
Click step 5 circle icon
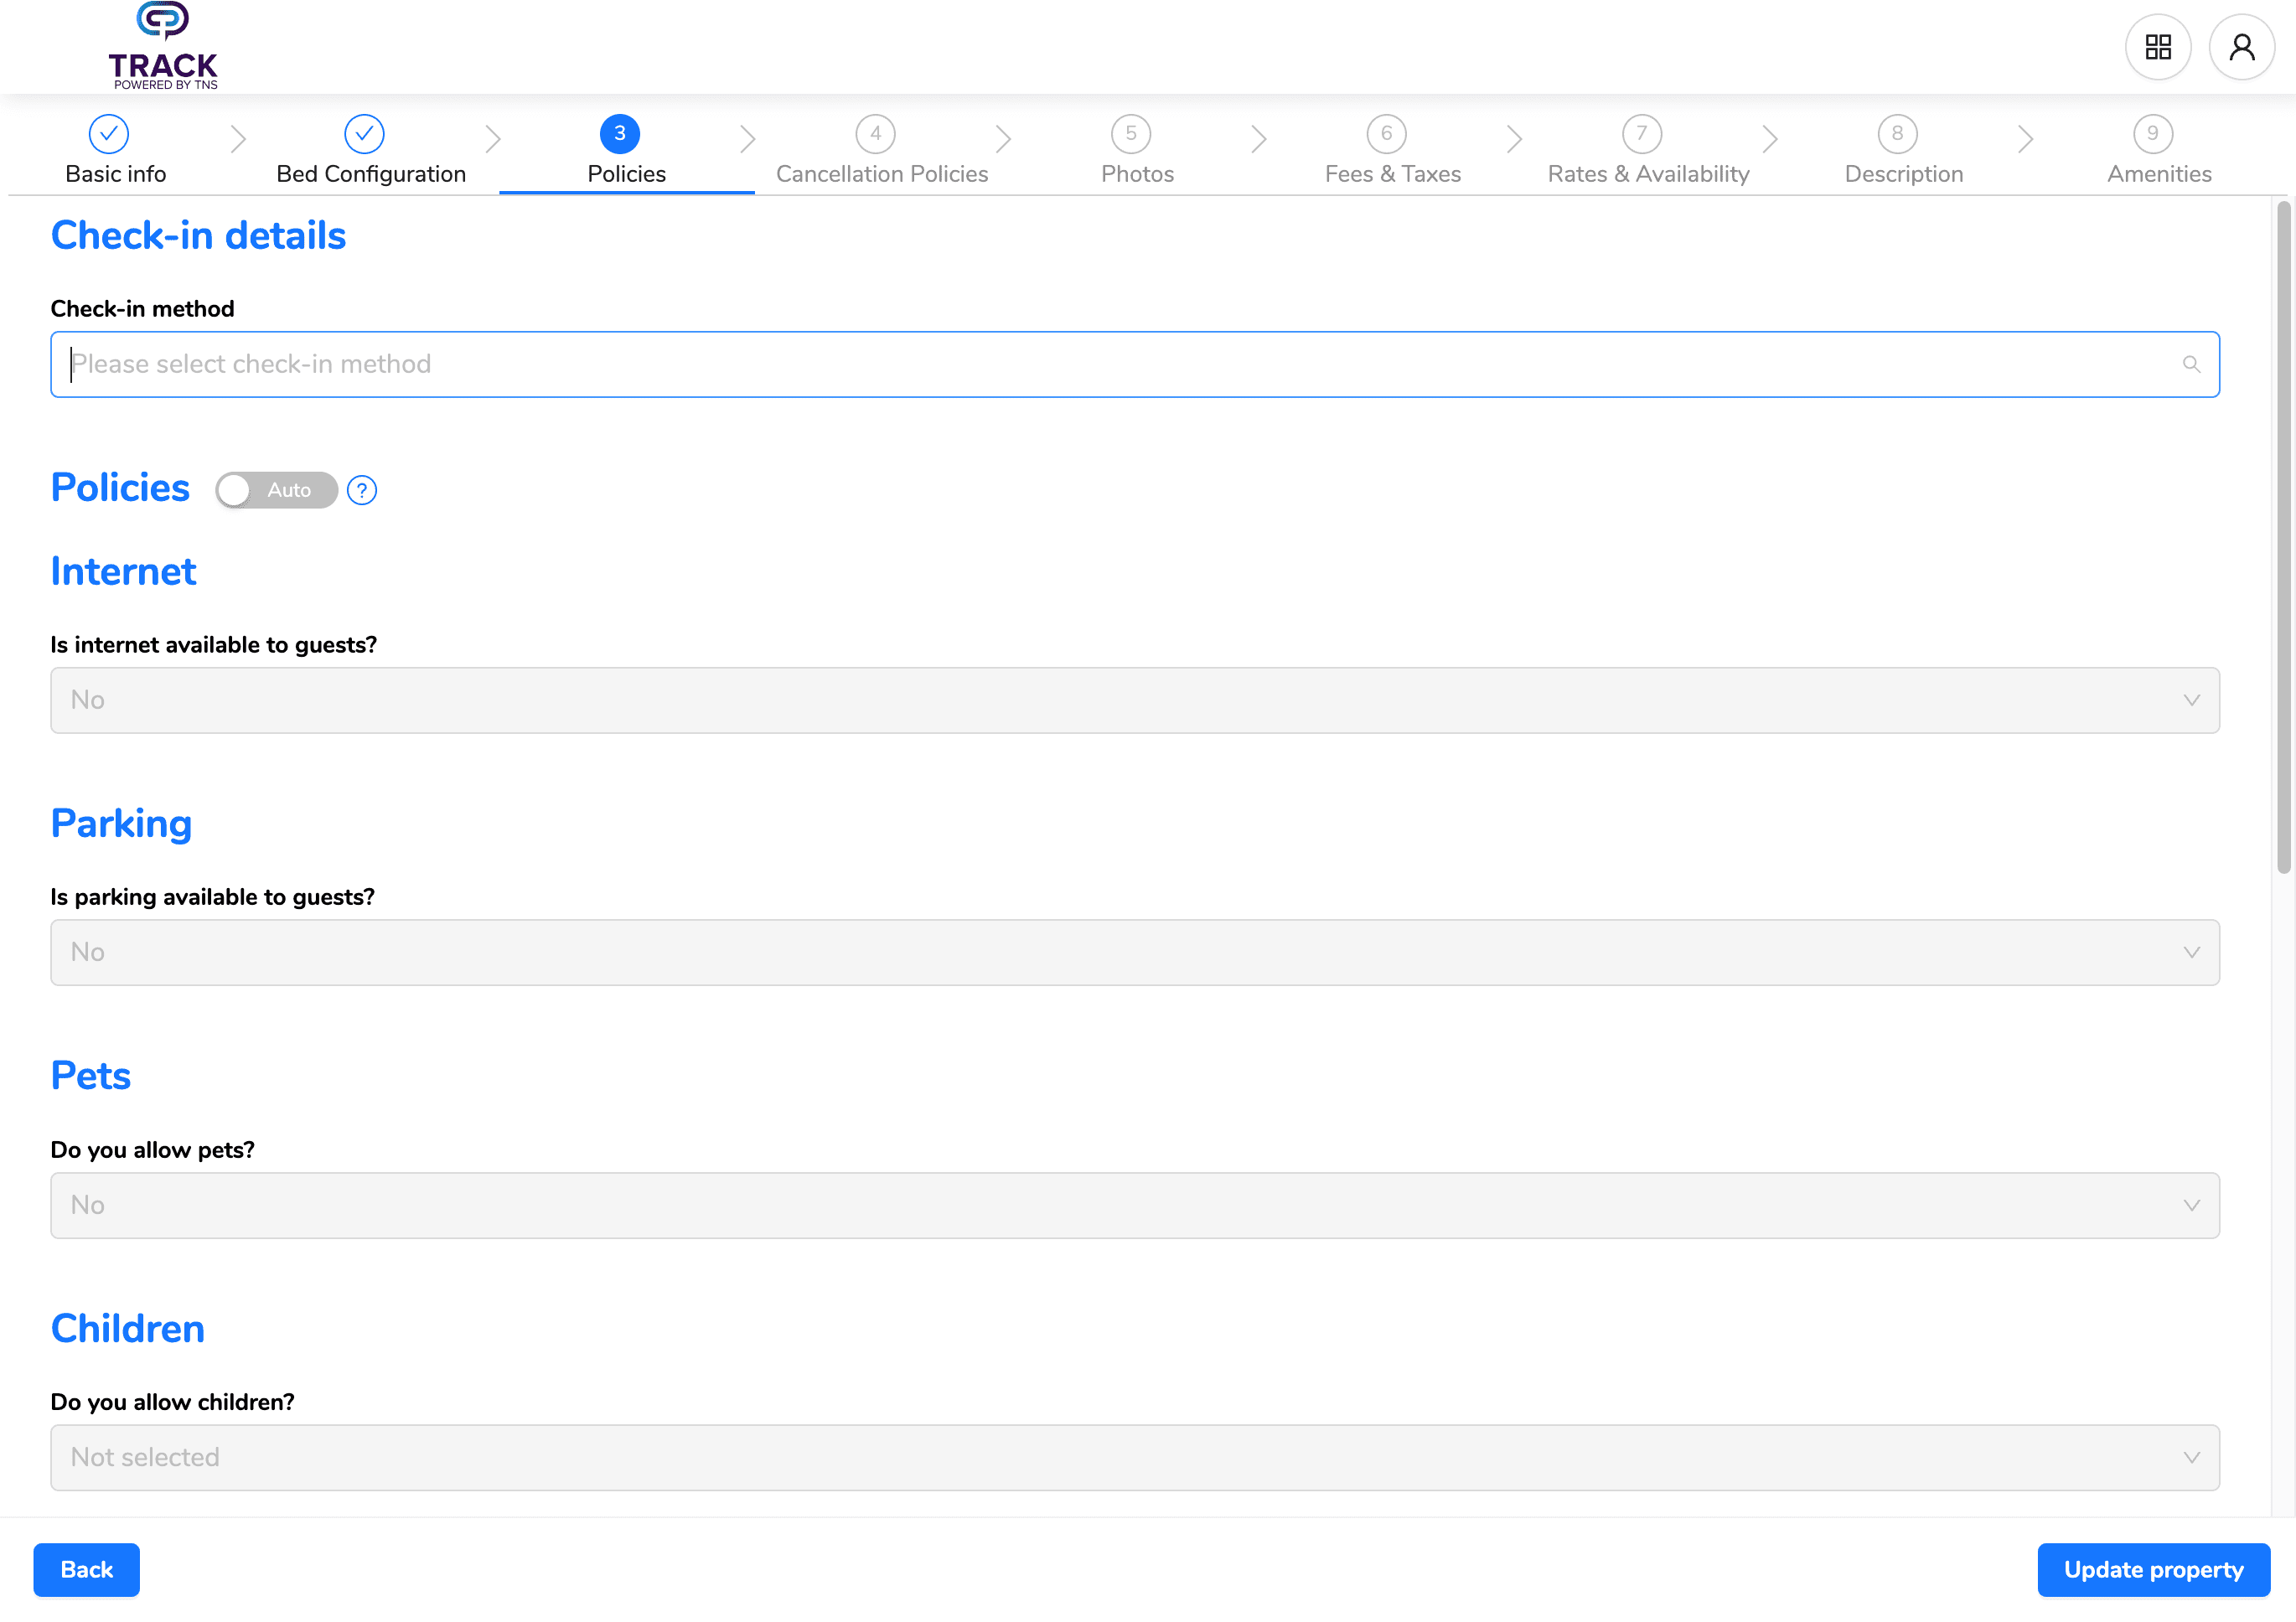(1131, 133)
